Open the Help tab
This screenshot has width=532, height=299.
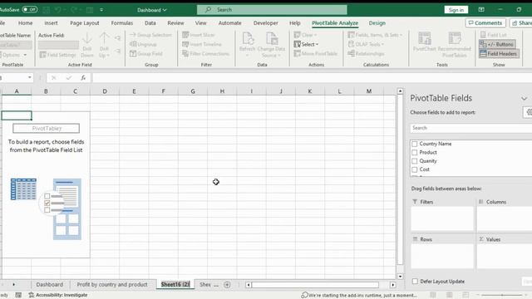[x=295, y=23]
